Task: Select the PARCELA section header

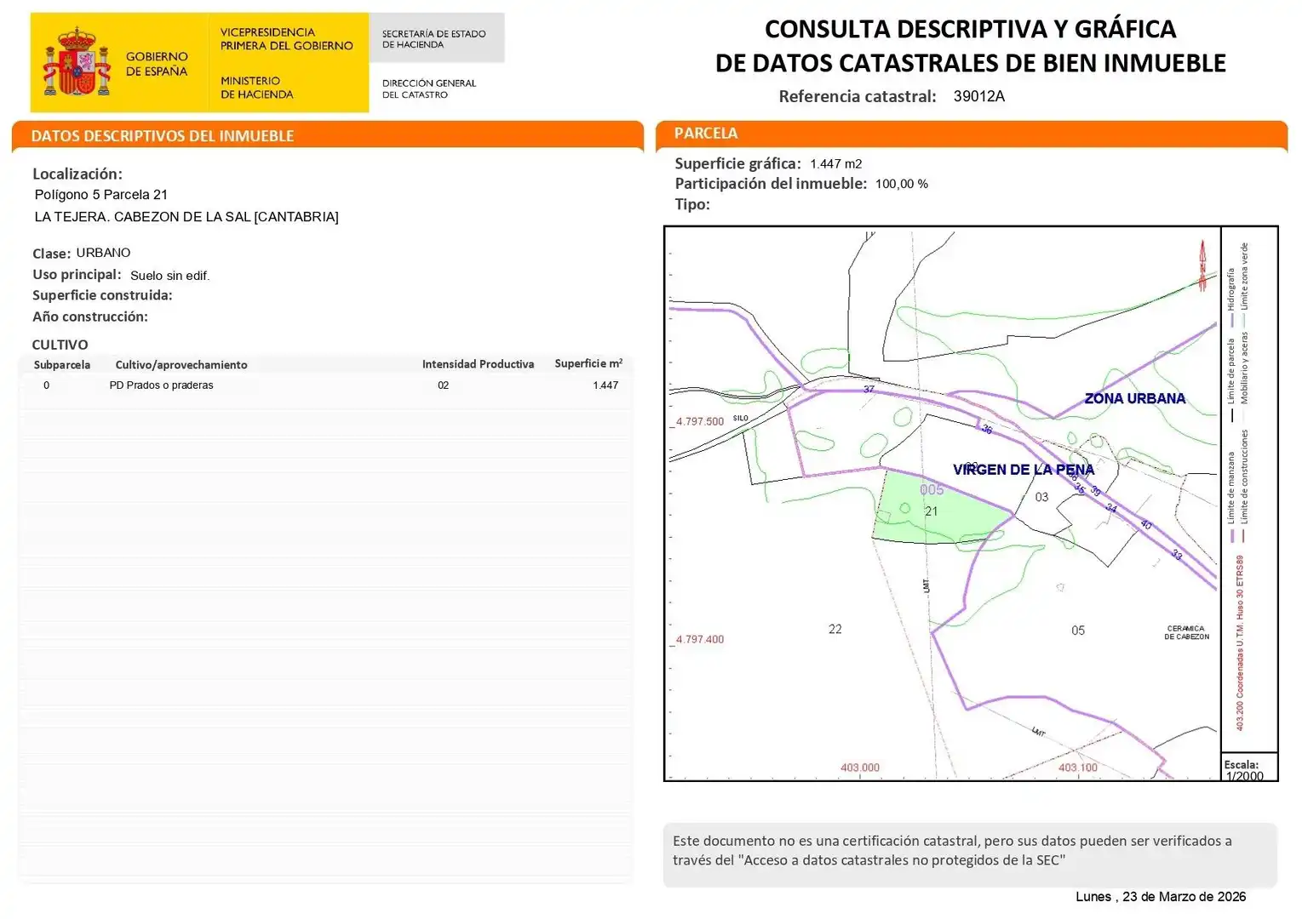Action: [x=706, y=133]
